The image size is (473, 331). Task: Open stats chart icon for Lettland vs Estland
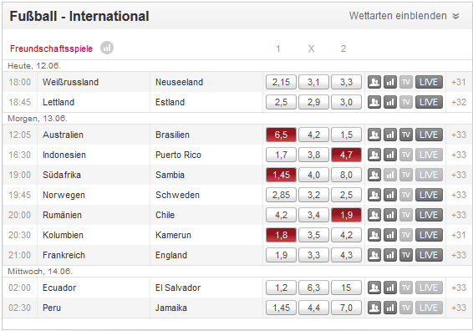click(x=390, y=102)
